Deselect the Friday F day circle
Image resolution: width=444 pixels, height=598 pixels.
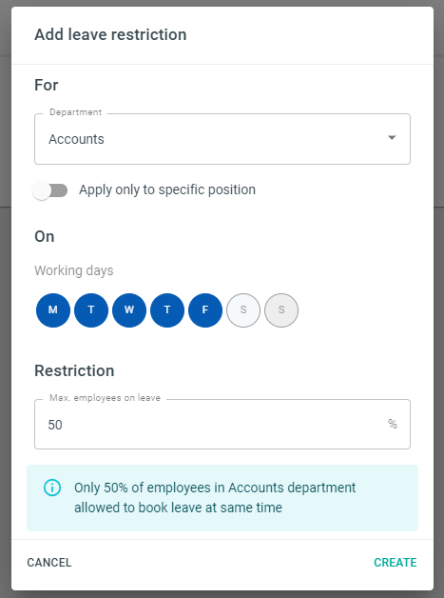pyautogui.click(x=205, y=310)
